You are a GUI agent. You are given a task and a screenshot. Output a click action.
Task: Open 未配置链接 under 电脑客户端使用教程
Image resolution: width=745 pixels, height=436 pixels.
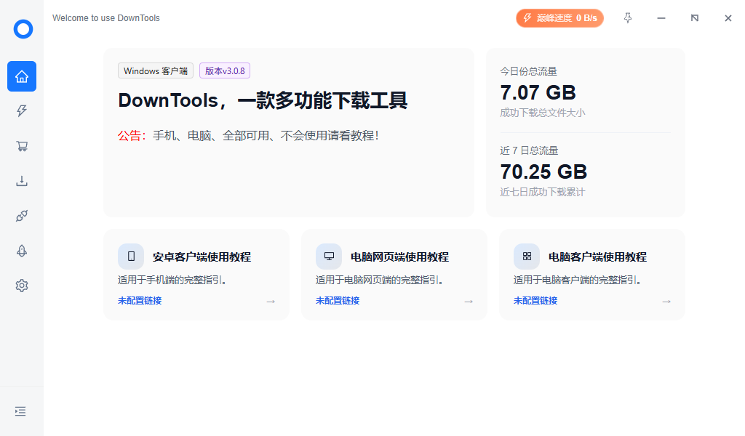pyautogui.click(x=535, y=301)
